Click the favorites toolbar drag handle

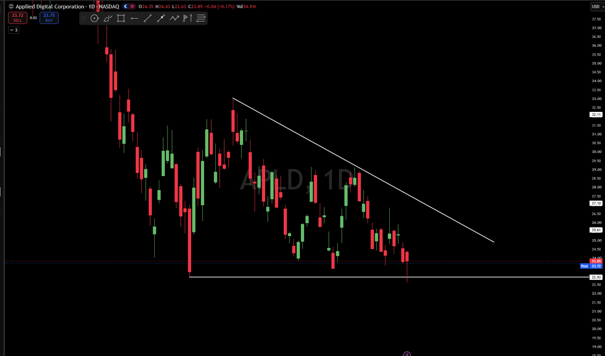point(84,19)
